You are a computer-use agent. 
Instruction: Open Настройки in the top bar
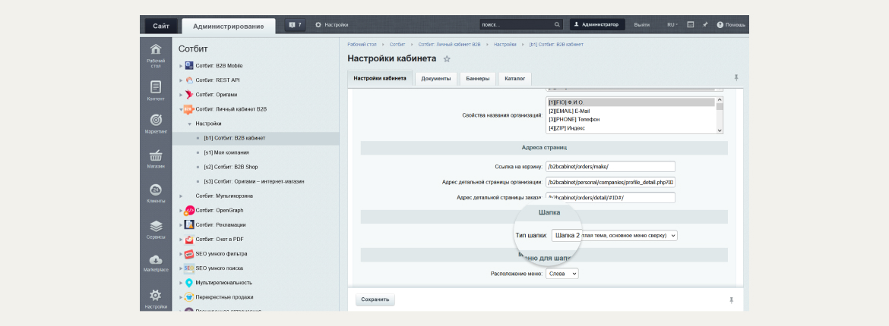tap(332, 25)
